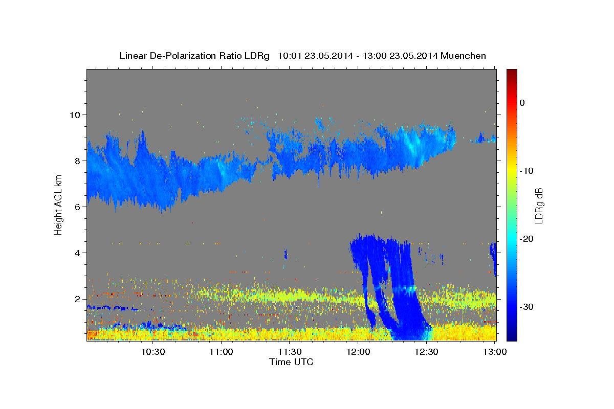This screenshot has height=409, width=614.
Task: Click the dark blue bottom of colorbar
Action: (512, 336)
